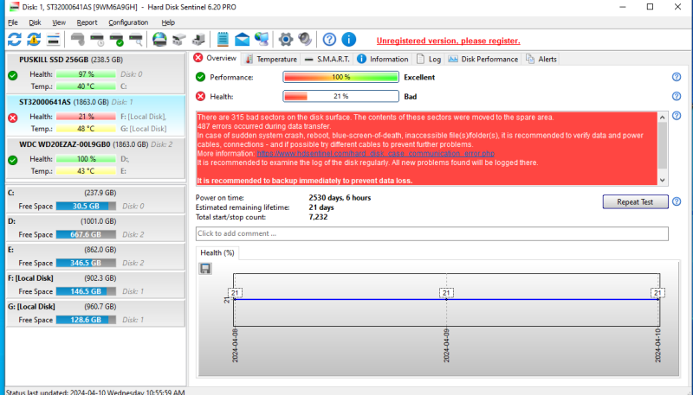Click 'Unregistered version, please register' link
Screen dimensions: 693x395
pos(448,41)
